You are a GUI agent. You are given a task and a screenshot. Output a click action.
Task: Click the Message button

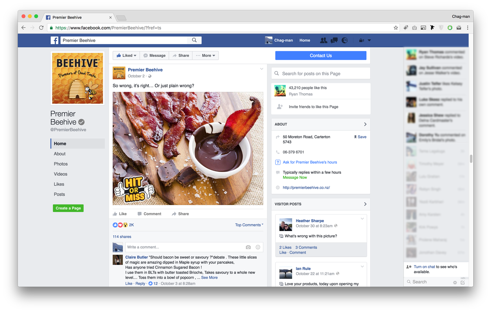154,55
